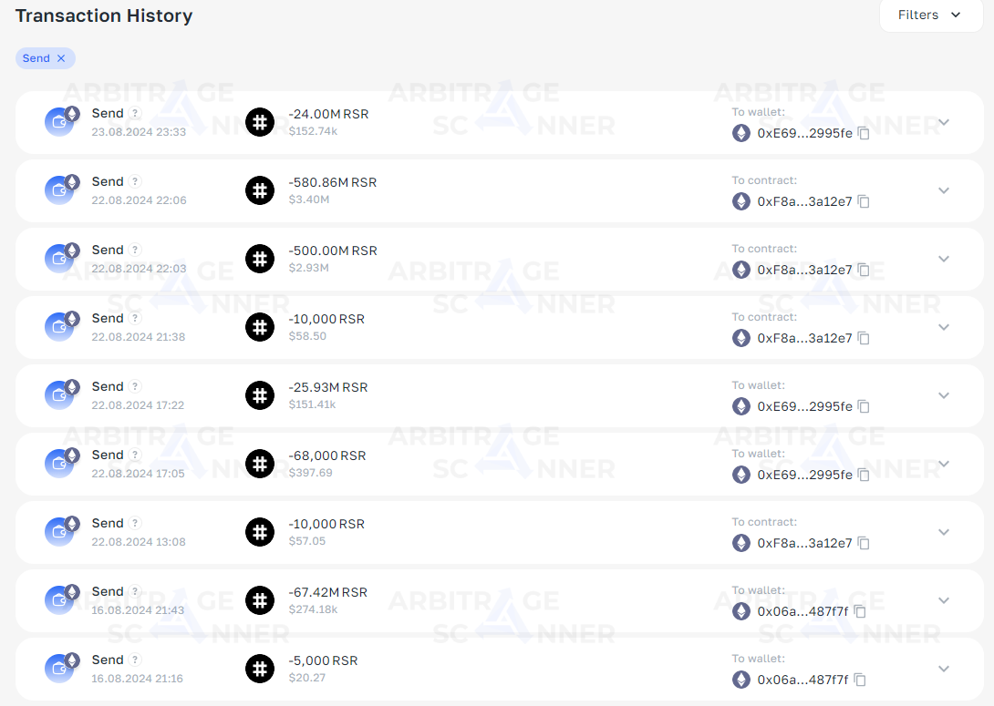994x706 pixels.
Task: Click the Transaction History heading
Action: point(104,15)
